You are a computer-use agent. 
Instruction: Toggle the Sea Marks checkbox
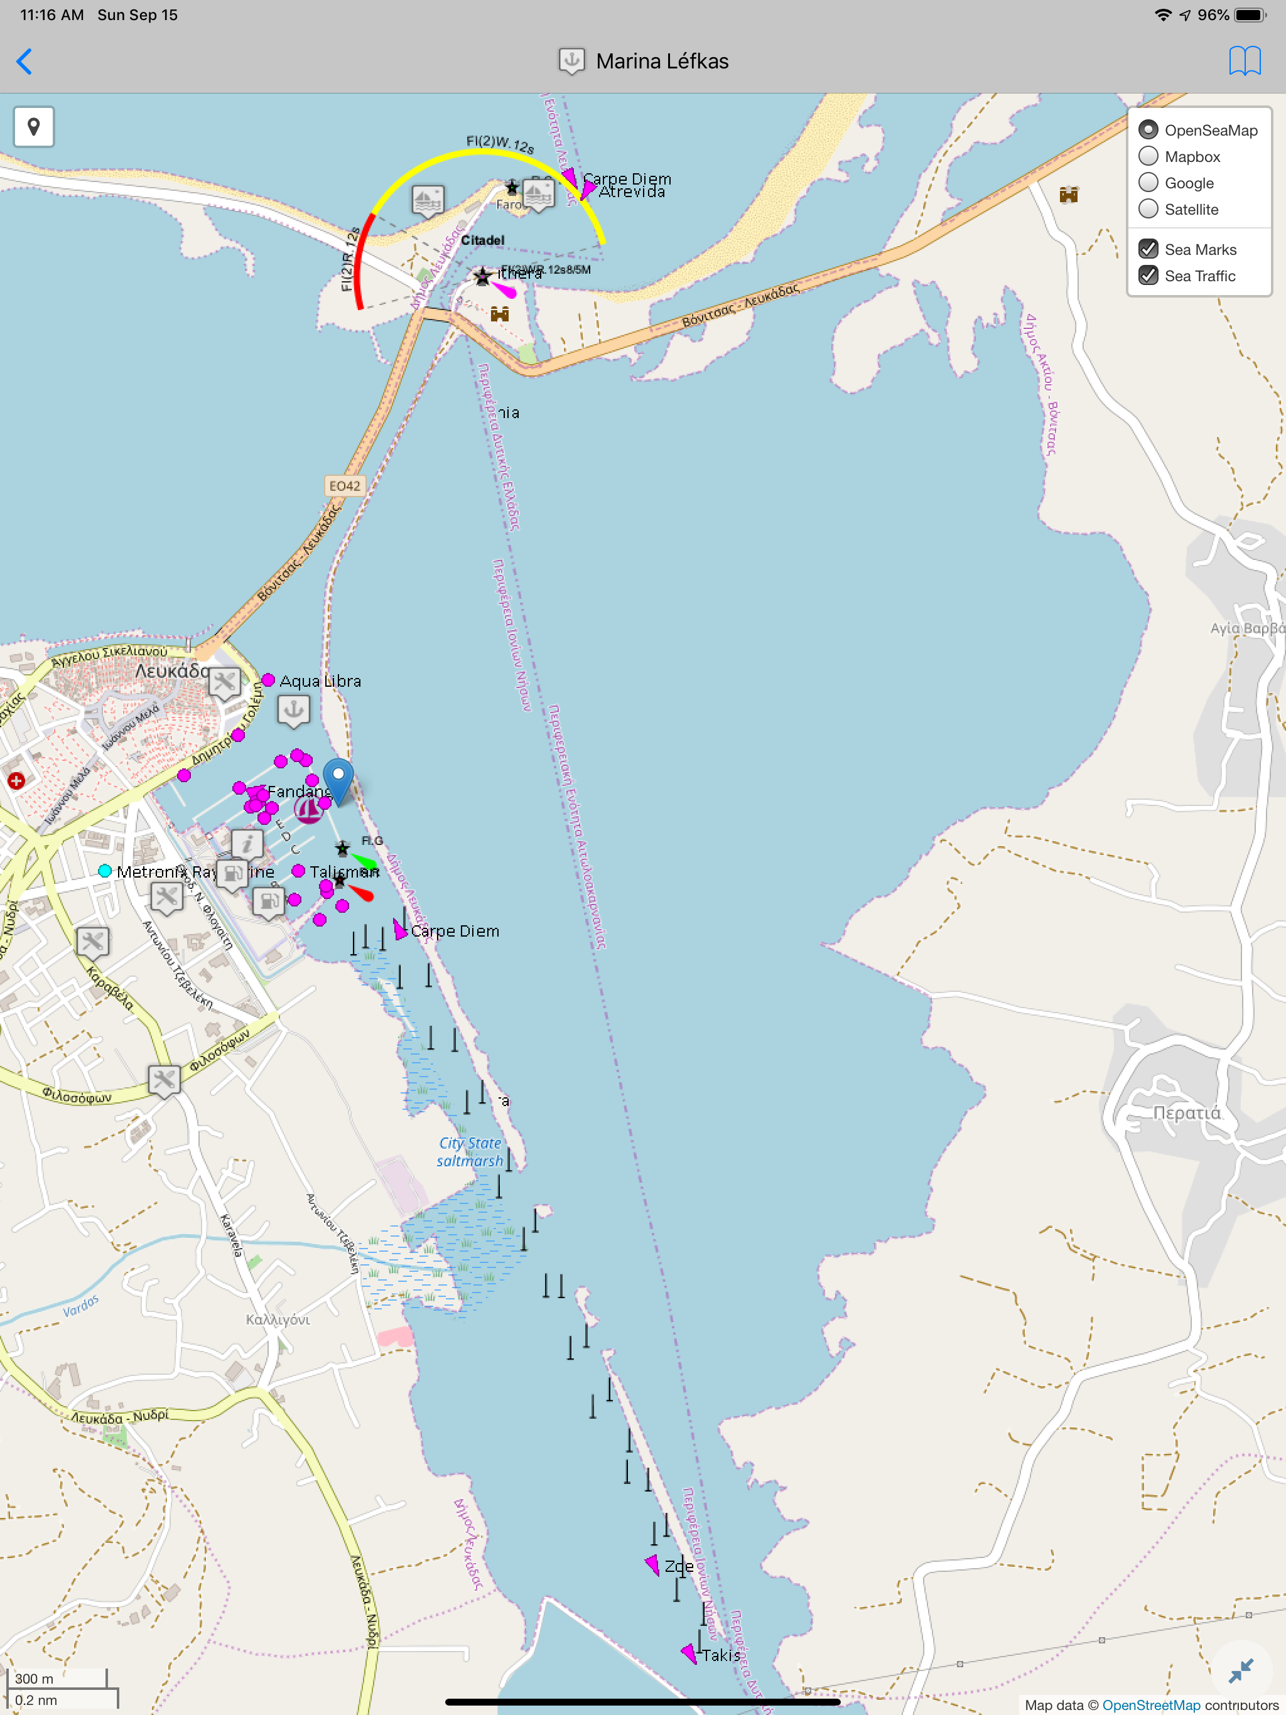point(1148,249)
